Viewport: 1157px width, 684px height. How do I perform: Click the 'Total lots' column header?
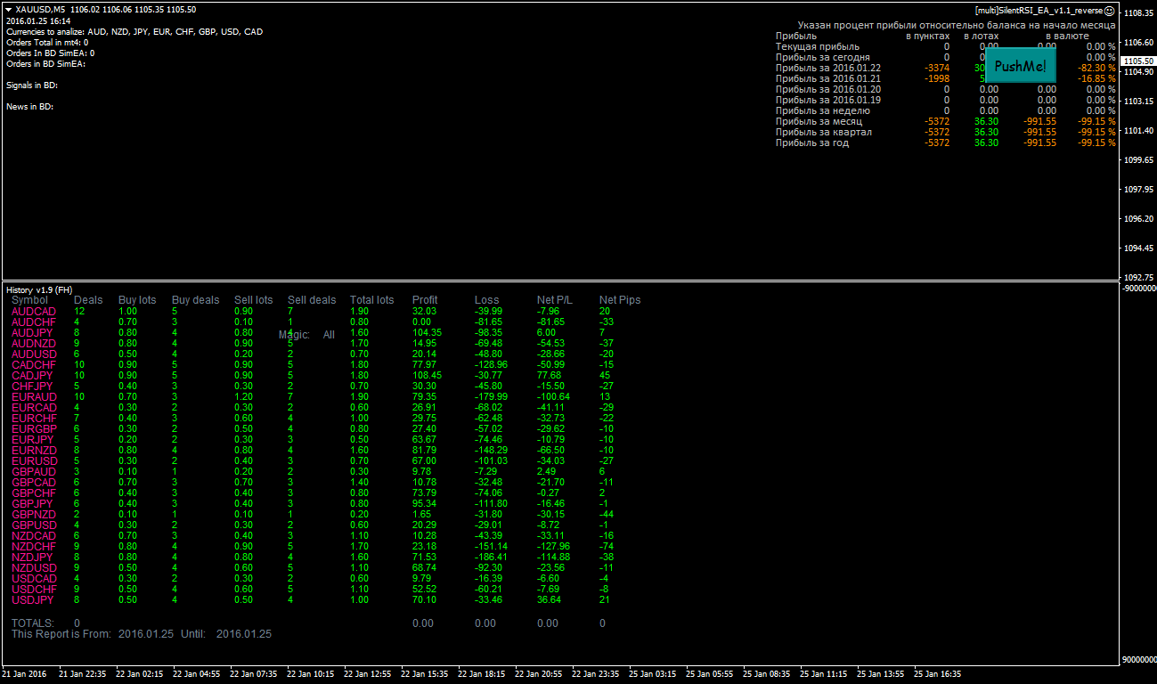point(371,300)
